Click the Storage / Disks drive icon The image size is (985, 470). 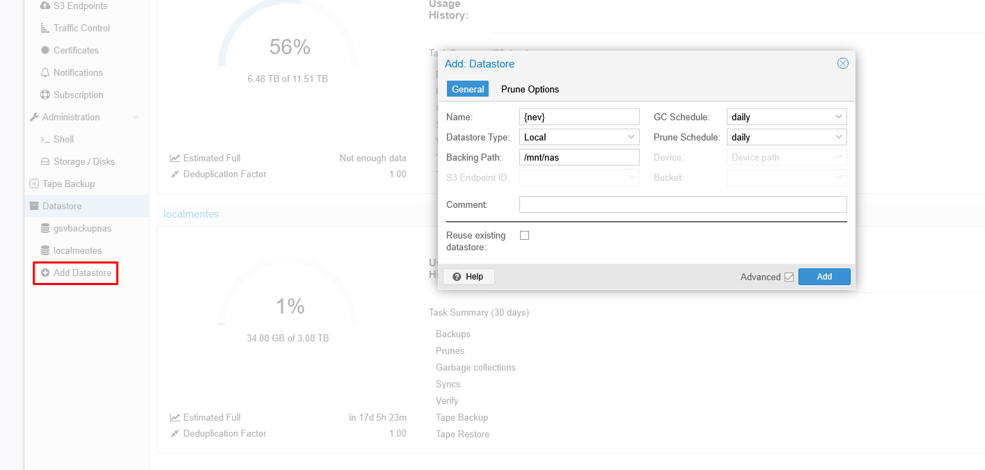point(45,162)
